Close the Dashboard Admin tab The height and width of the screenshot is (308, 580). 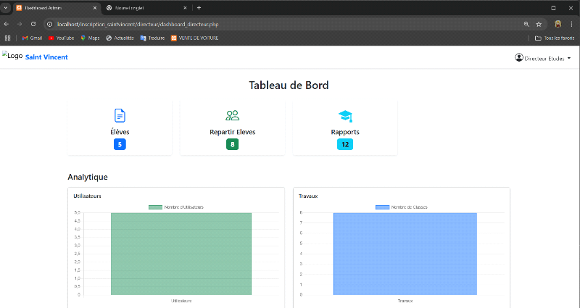coord(95,8)
